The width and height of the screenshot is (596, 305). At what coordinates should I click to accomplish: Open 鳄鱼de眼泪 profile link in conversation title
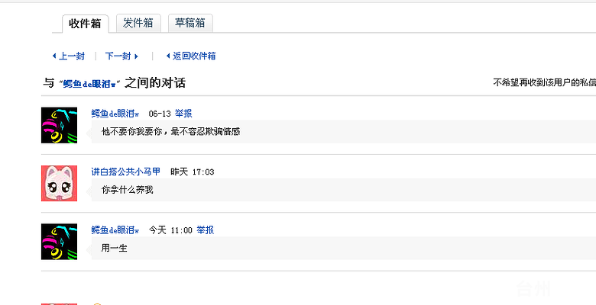[90, 83]
